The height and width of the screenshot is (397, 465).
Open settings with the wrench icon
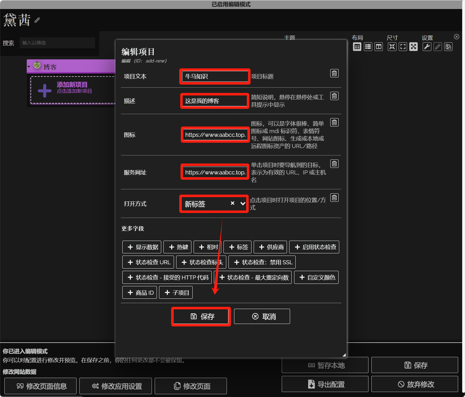tap(427, 47)
